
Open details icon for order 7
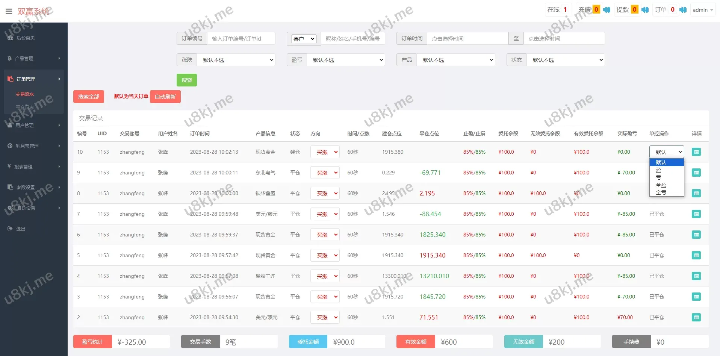pos(696,214)
